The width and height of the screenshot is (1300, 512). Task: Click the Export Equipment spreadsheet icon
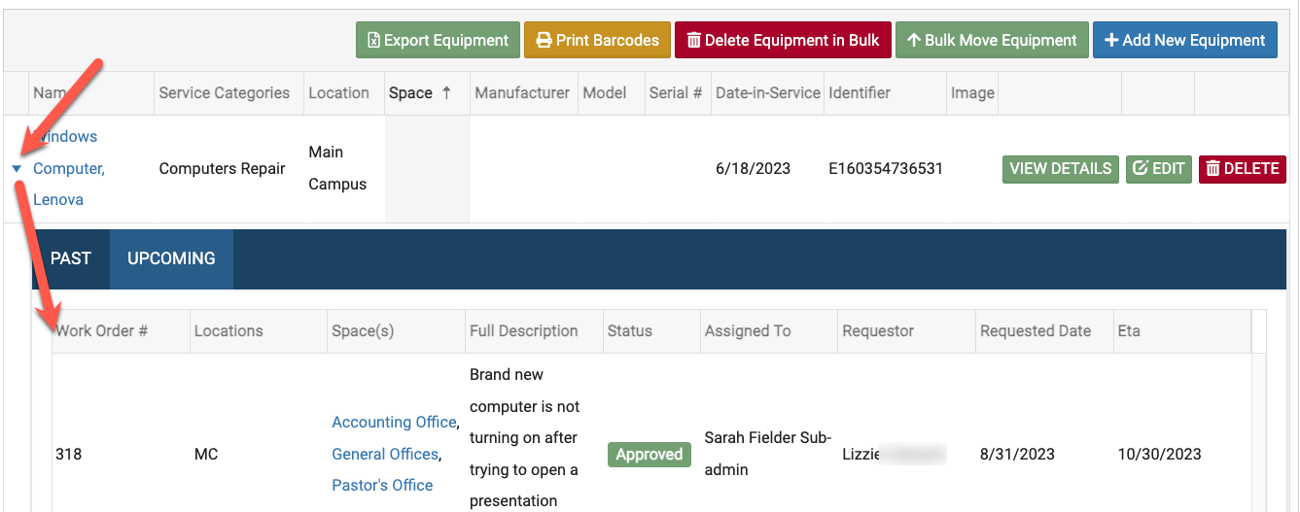click(x=373, y=41)
